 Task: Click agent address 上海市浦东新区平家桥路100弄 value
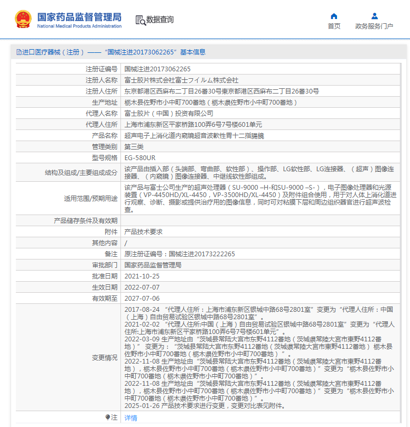pyautogui.click(x=193, y=125)
